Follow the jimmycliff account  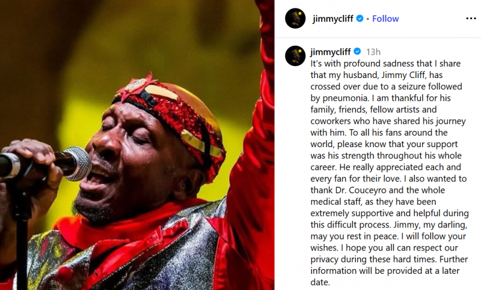click(385, 19)
